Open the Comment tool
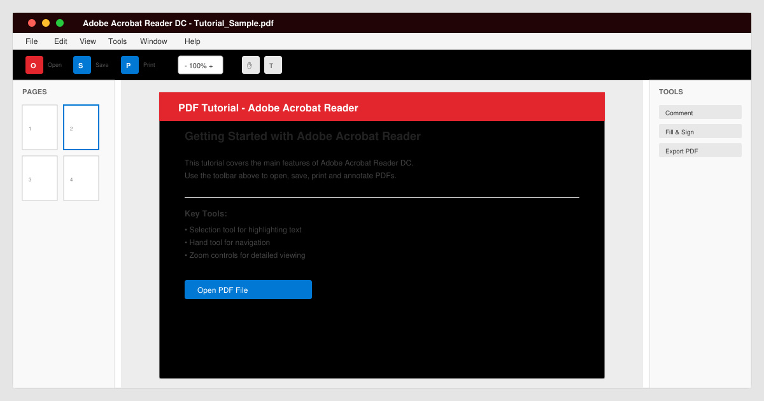 tap(700, 112)
